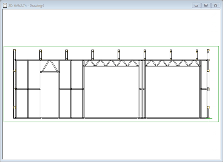Click the drawing document icon in title bar
The image size is (223, 162).
click(x=5, y=5)
